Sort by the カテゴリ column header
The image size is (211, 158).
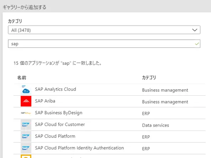(149, 78)
